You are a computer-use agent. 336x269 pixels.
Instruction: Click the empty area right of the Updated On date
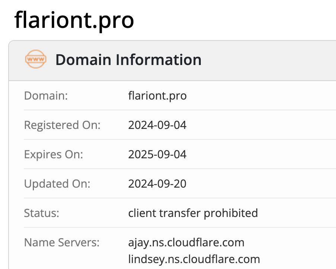261,184
